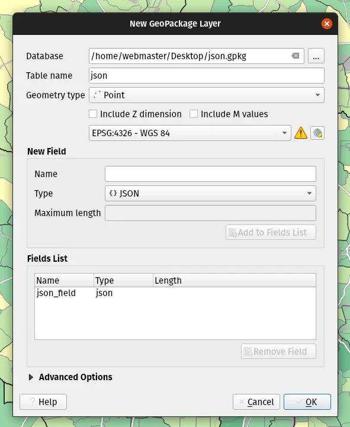350x427 pixels.
Task: Click the CRS warning triangle icon
Action: [x=301, y=133]
